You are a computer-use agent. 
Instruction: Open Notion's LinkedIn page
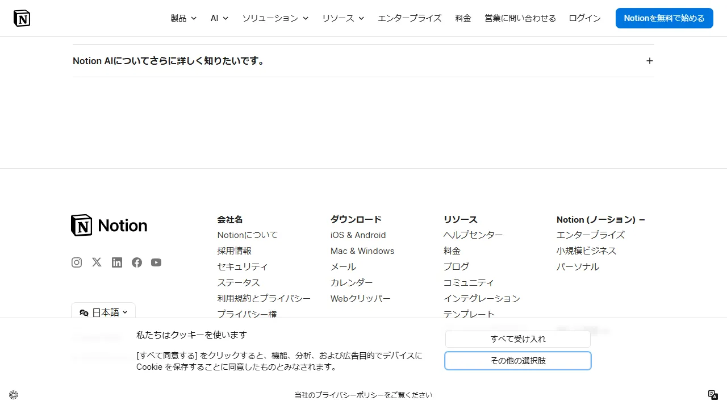116,262
